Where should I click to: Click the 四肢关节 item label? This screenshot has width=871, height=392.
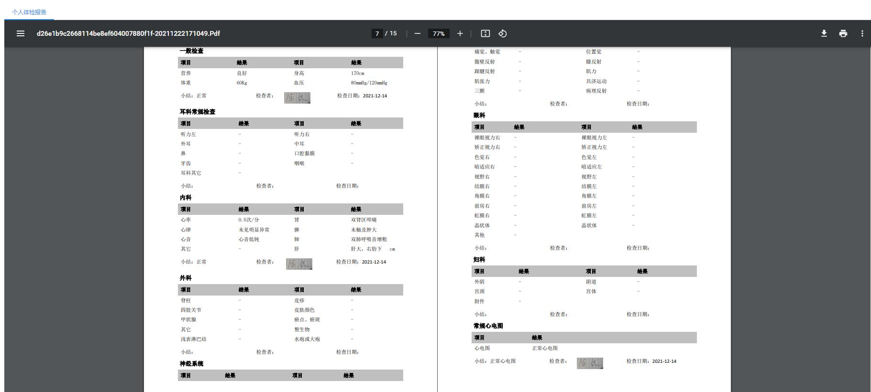coord(191,310)
